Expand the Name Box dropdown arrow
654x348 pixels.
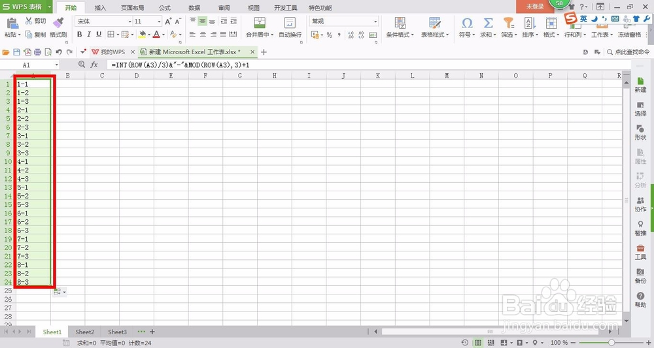click(57, 65)
